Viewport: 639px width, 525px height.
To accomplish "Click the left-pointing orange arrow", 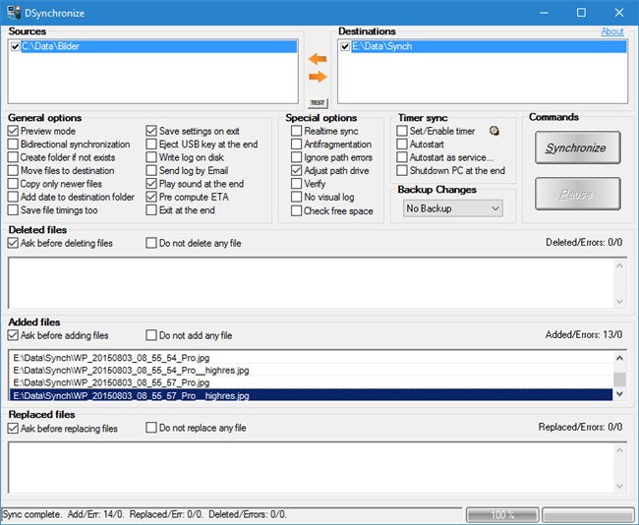I will click(x=318, y=59).
